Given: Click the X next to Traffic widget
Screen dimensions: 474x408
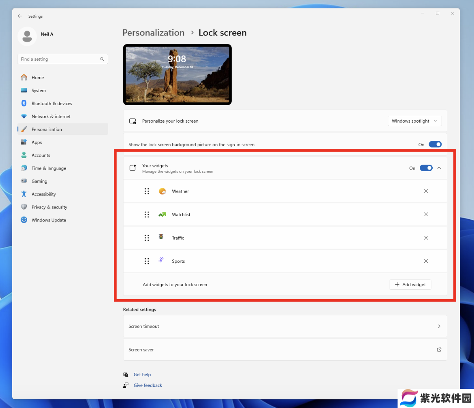Looking at the screenshot, I should [426, 238].
